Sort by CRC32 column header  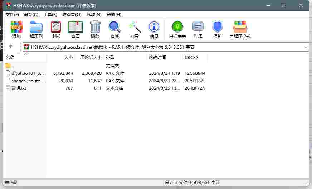(x=195, y=58)
